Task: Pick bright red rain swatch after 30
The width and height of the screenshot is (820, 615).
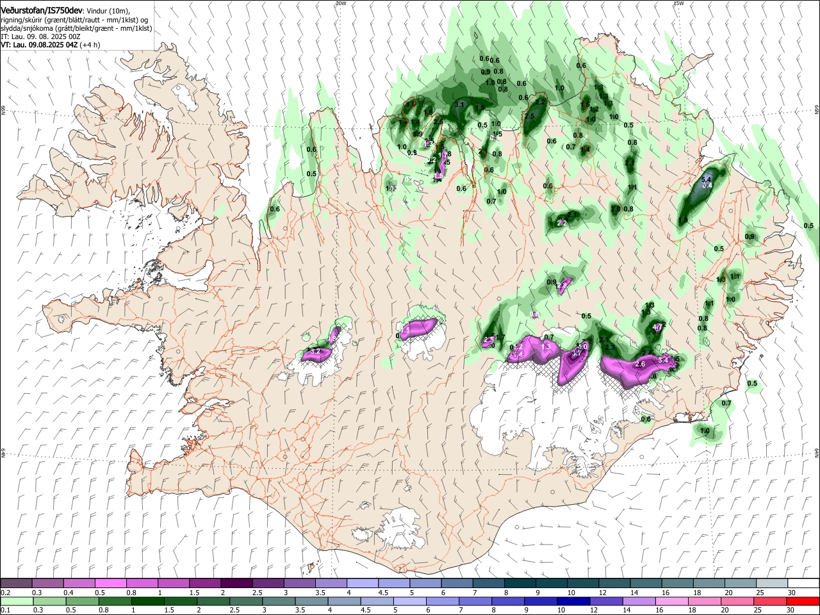Action: tap(803, 602)
